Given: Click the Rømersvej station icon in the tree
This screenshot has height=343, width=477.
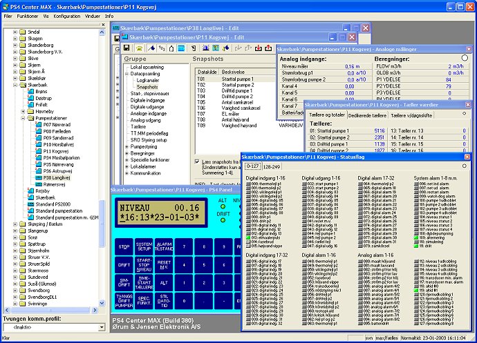Looking at the screenshot, I should 39,184.
